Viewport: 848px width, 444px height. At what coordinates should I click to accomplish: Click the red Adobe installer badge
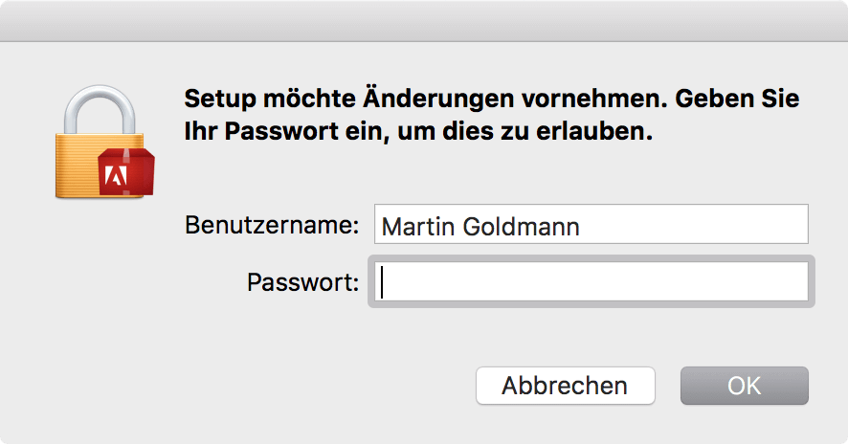125,174
